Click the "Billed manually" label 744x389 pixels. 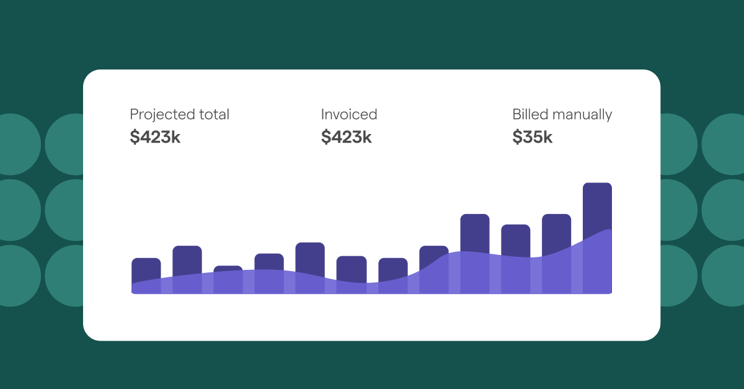[x=562, y=115]
